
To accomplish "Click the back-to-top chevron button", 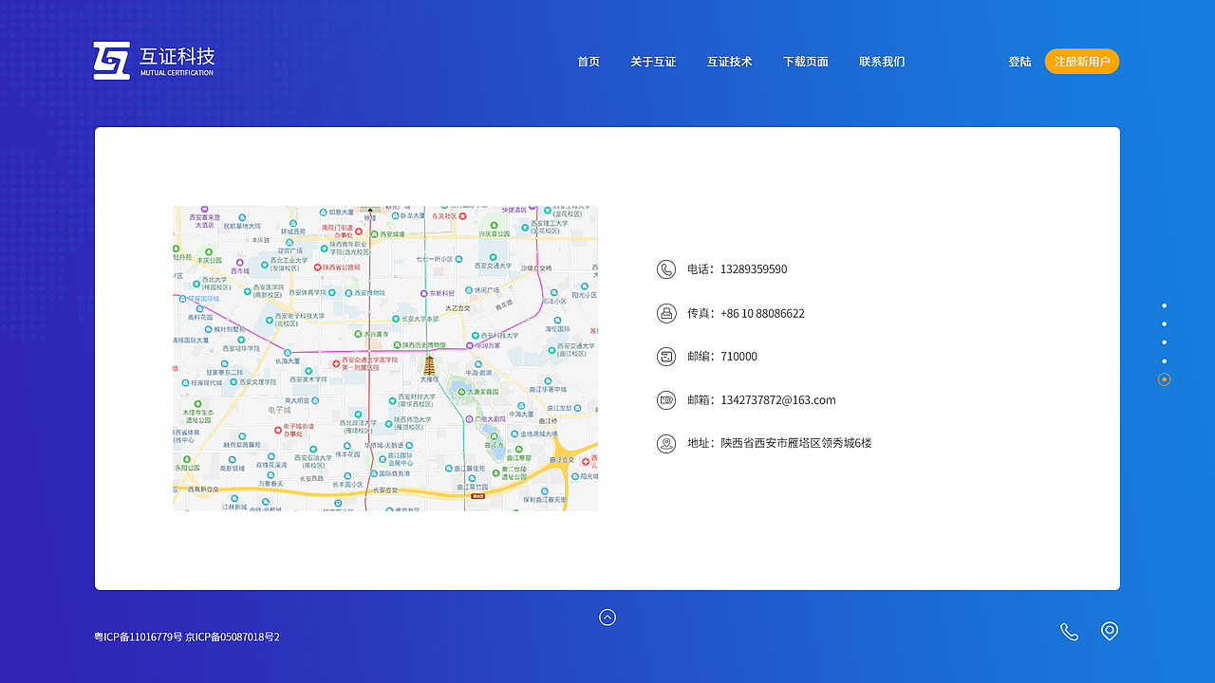I will tap(607, 617).
